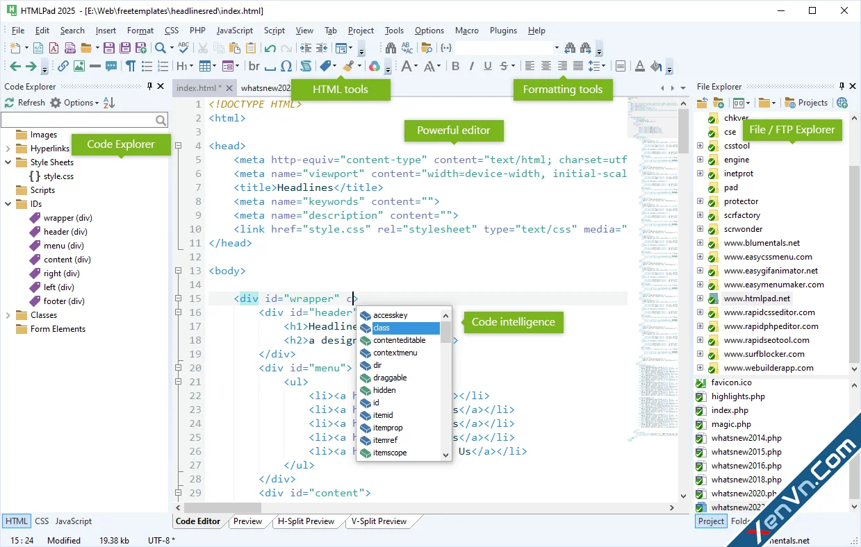Refresh the Code Explorer
Screen dimensions: 861x547
click(x=25, y=103)
